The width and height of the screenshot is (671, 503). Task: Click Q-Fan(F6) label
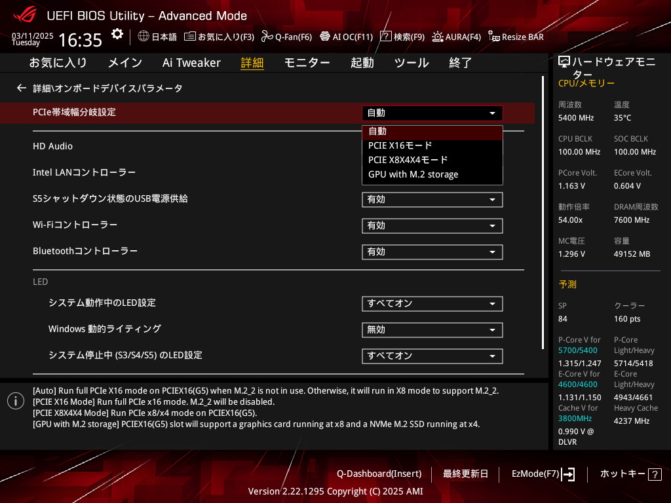(294, 37)
